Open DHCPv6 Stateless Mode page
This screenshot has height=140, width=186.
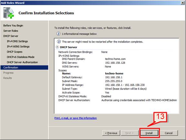point(21,57)
